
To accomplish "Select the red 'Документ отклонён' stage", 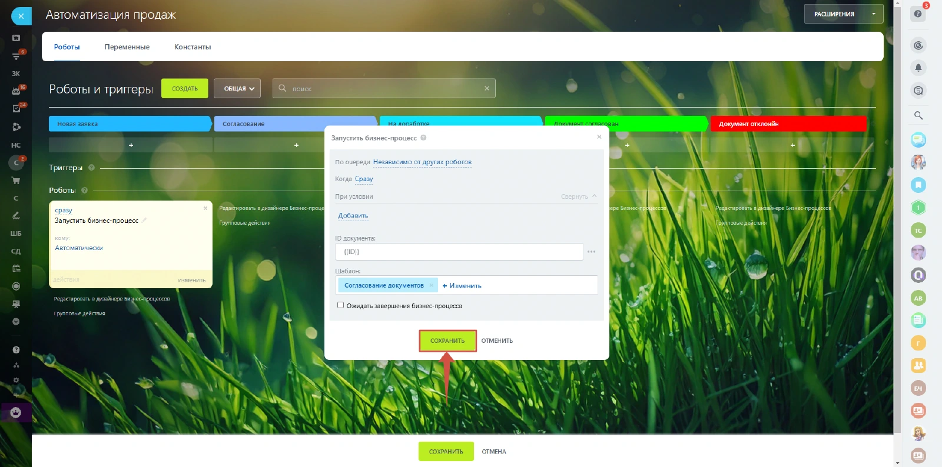I will (x=788, y=124).
